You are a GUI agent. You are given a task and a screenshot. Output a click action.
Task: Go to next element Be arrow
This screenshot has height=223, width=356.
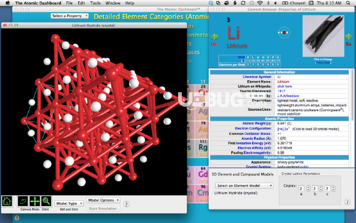(x=348, y=36)
